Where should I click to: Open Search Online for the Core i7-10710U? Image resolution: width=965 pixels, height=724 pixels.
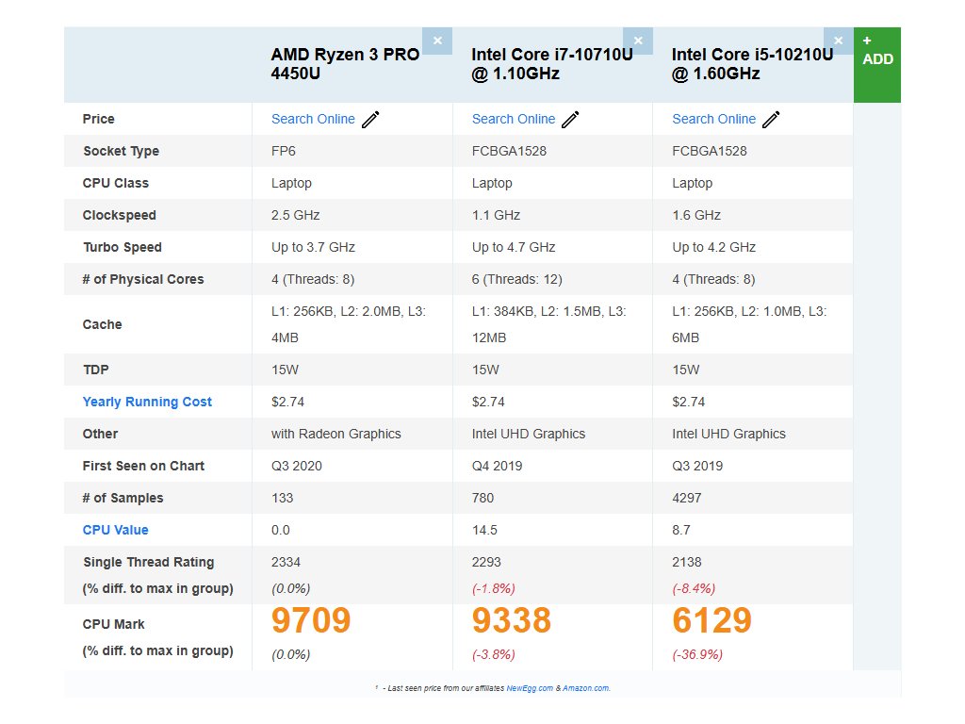(514, 119)
